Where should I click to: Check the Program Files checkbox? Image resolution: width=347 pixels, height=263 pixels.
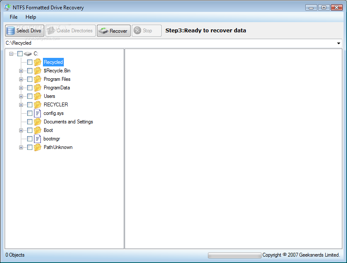pyautogui.click(x=30, y=79)
